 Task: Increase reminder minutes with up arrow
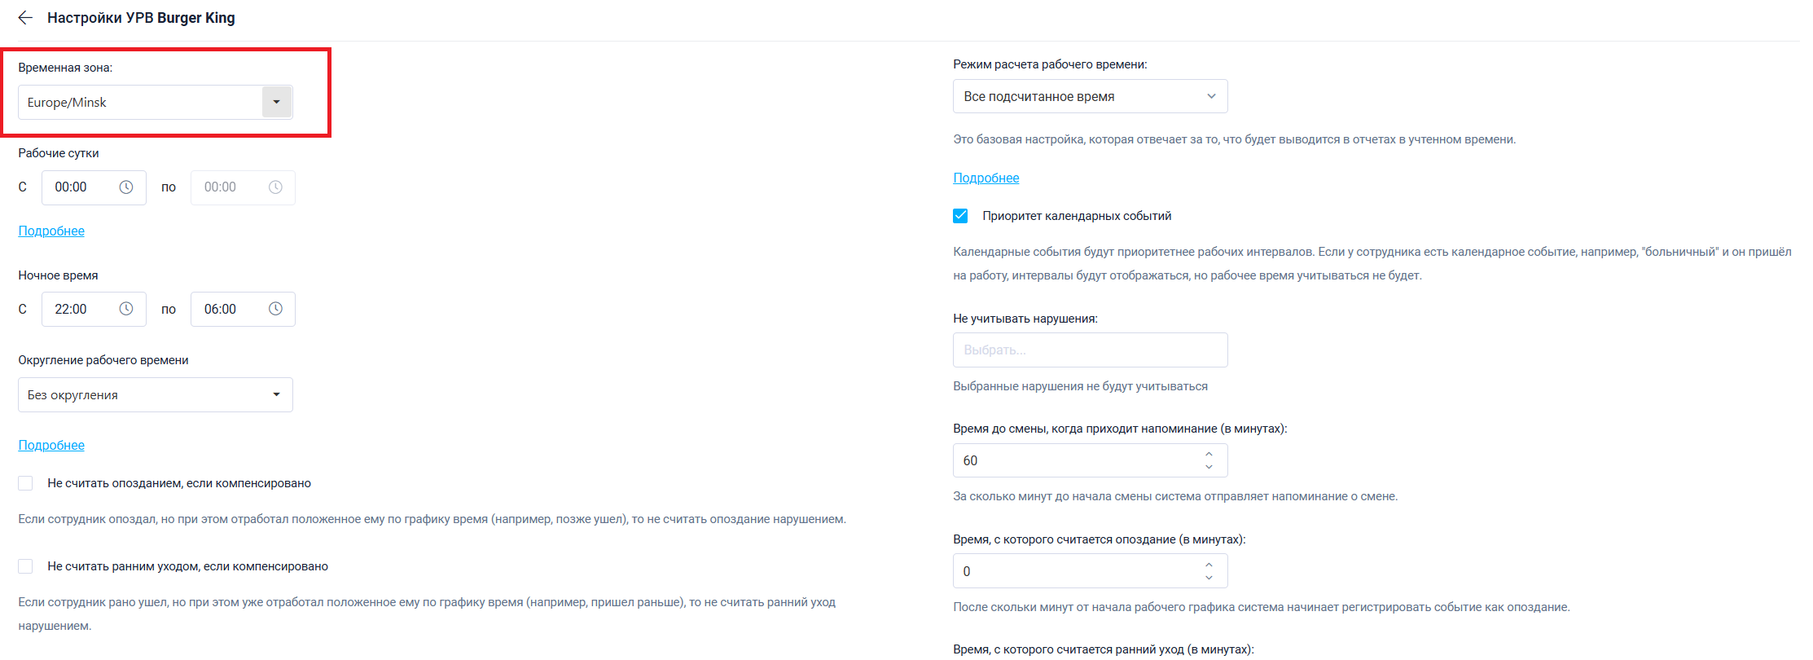(x=1209, y=454)
